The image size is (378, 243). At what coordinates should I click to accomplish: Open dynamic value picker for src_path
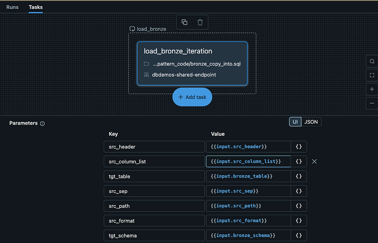click(x=299, y=206)
